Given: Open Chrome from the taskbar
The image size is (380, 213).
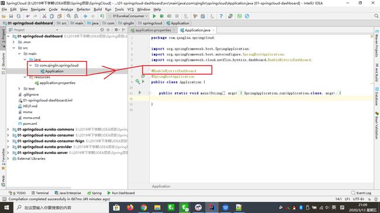Looking at the screenshot, I should click(x=144, y=207).
